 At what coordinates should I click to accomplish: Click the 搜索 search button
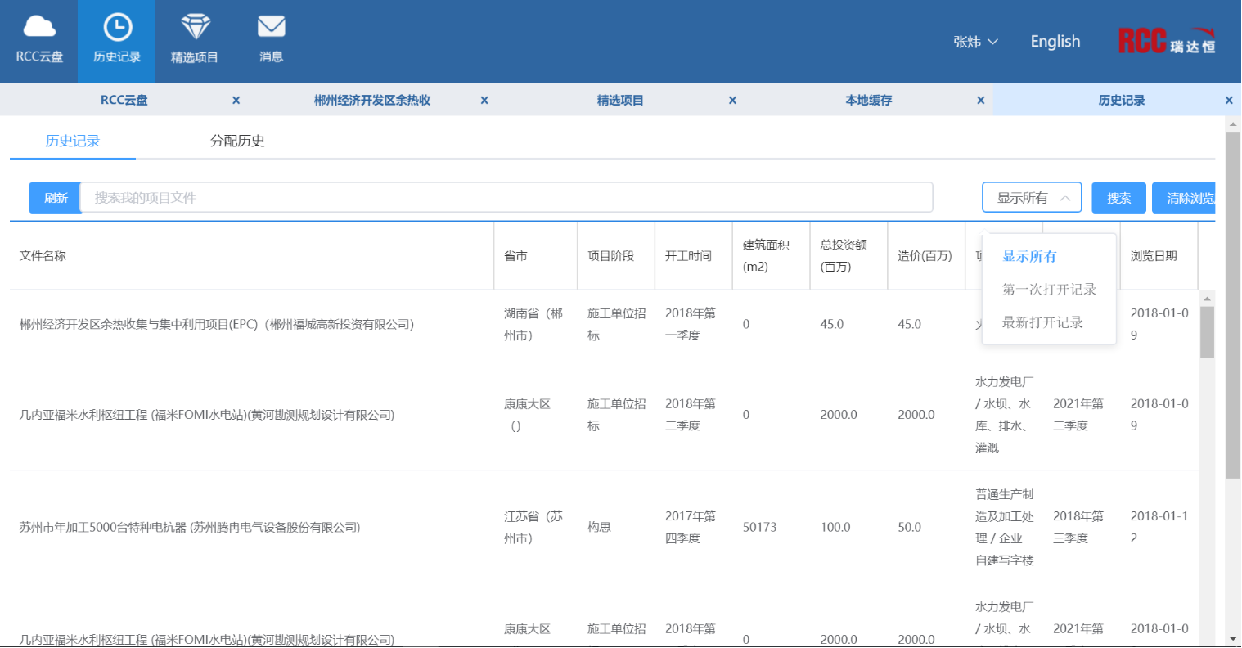(x=1119, y=198)
